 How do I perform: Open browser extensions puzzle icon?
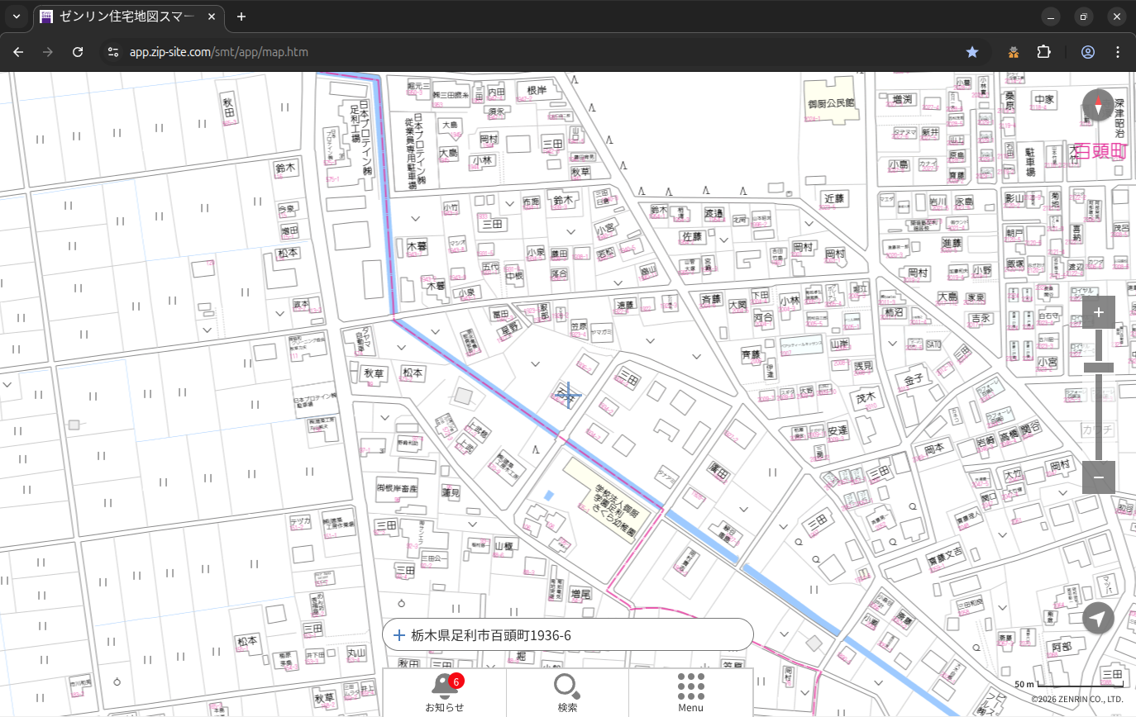[1043, 52]
